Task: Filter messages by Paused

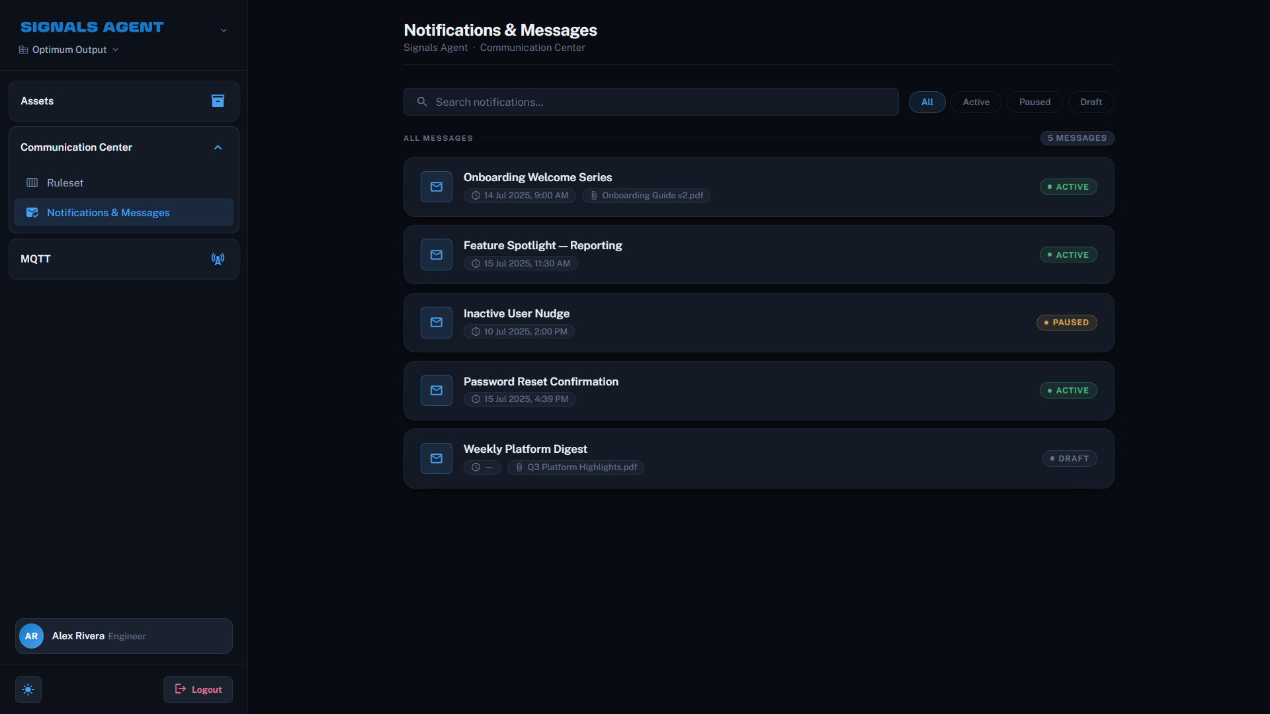Action: pos(1035,102)
